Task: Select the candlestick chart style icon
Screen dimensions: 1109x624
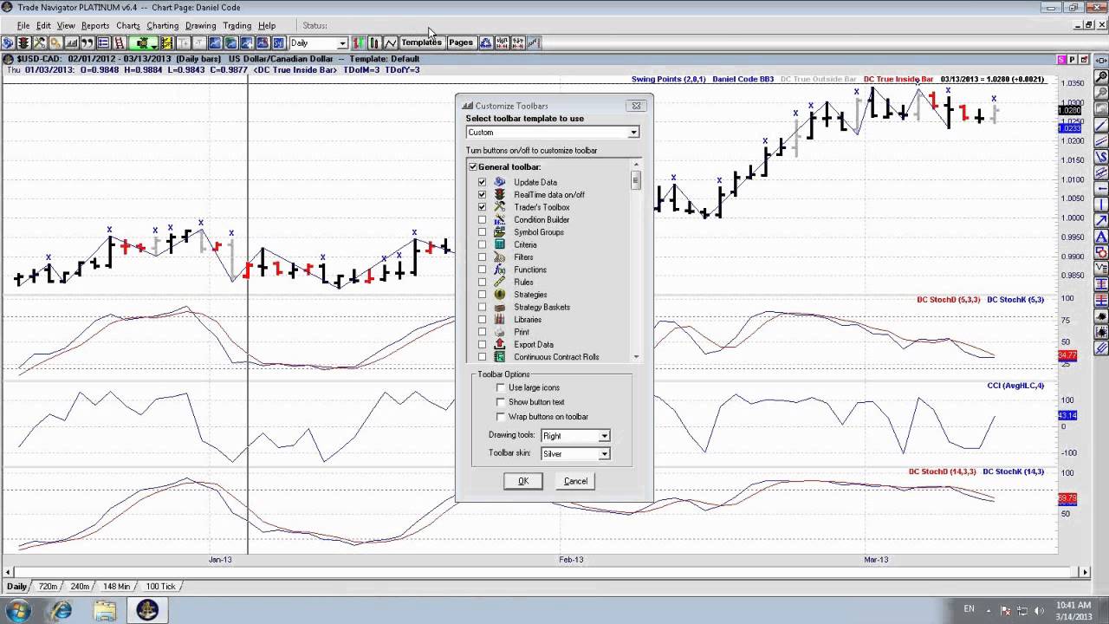Action: point(374,42)
